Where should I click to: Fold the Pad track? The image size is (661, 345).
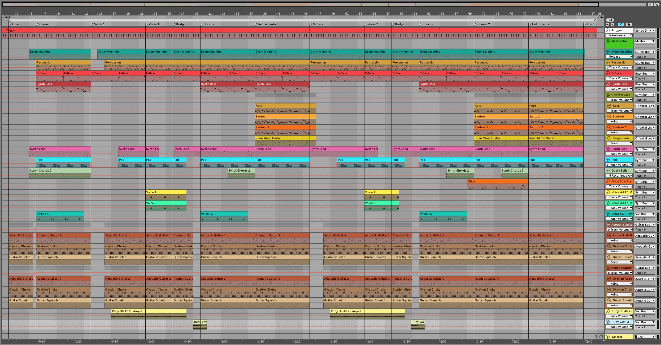point(608,160)
